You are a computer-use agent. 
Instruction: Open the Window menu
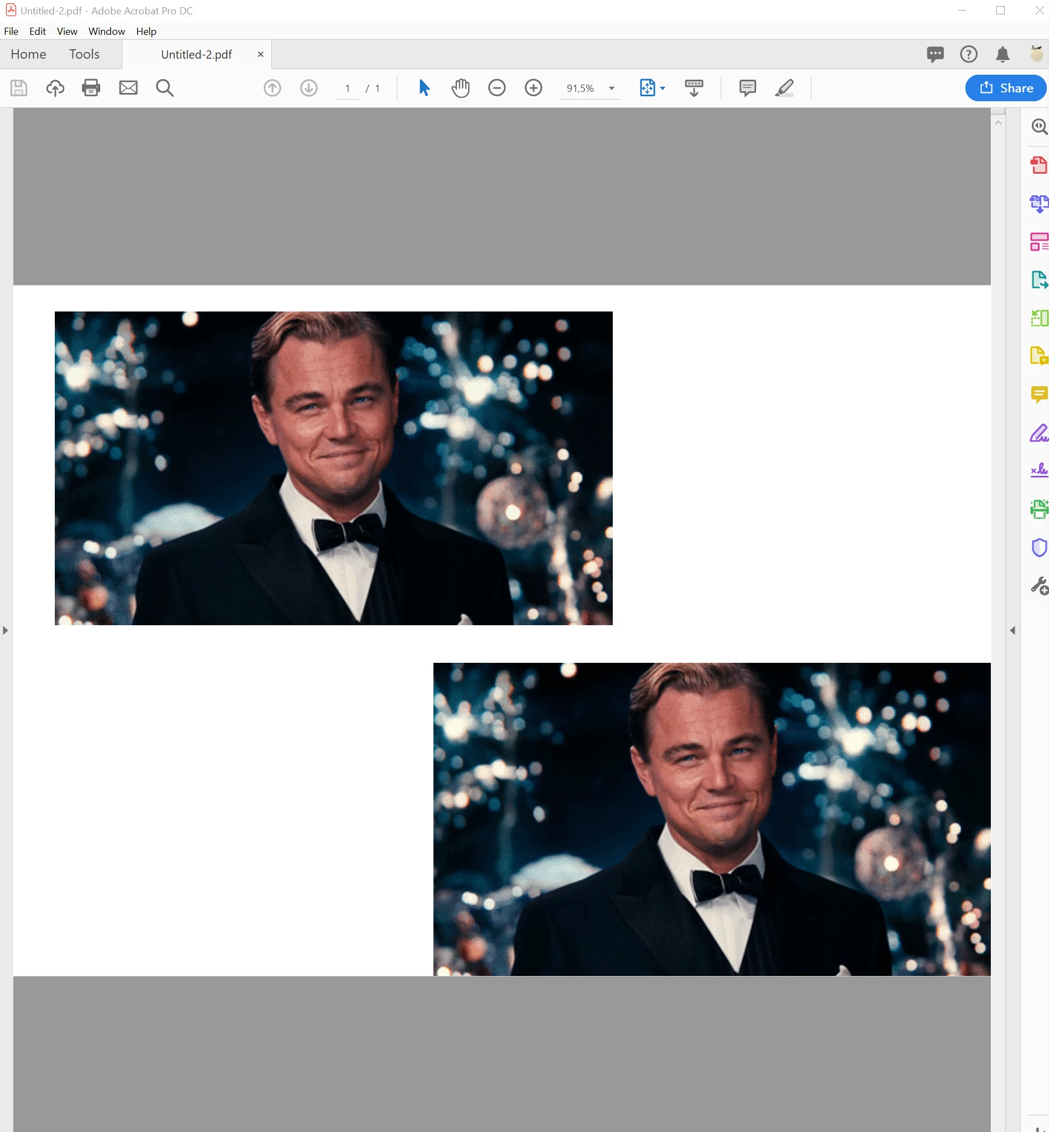pyautogui.click(x=107, y=31)
